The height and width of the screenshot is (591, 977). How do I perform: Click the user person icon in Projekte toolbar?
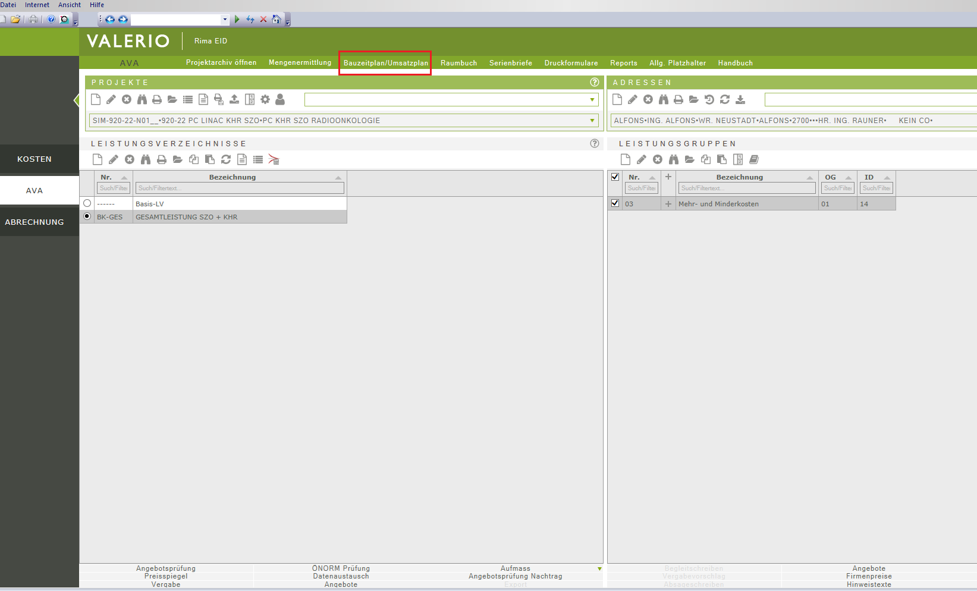(280, 99)
